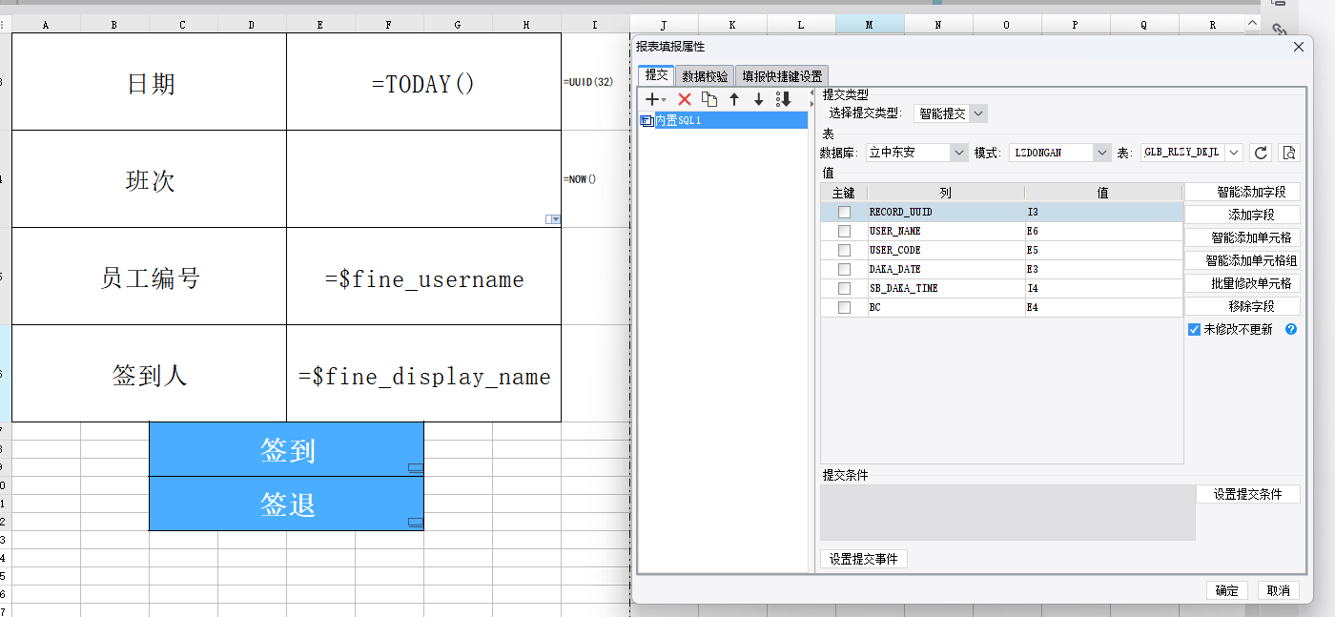Screen dimensions: 1335x617
Task: Check primary key for USER_CODE row
Action: 844,250
